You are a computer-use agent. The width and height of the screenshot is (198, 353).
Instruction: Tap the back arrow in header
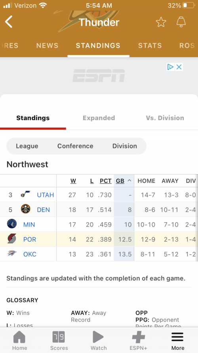(x=9, y=22)
